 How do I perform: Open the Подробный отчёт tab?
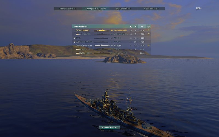pos(123,9)
